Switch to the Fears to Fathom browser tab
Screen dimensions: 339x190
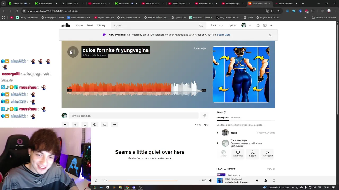pyautogui.click(x=286, y=4)
